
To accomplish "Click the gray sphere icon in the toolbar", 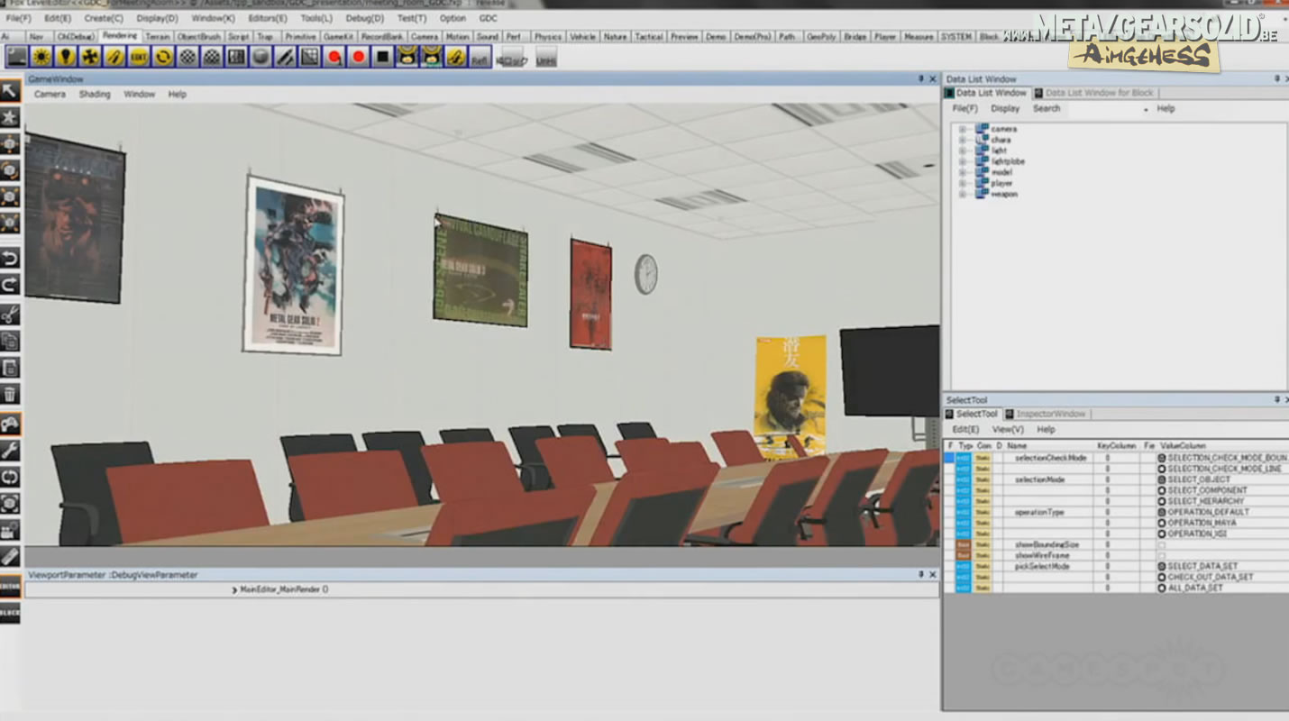I will pyautogui.click(x=261, y=57).
